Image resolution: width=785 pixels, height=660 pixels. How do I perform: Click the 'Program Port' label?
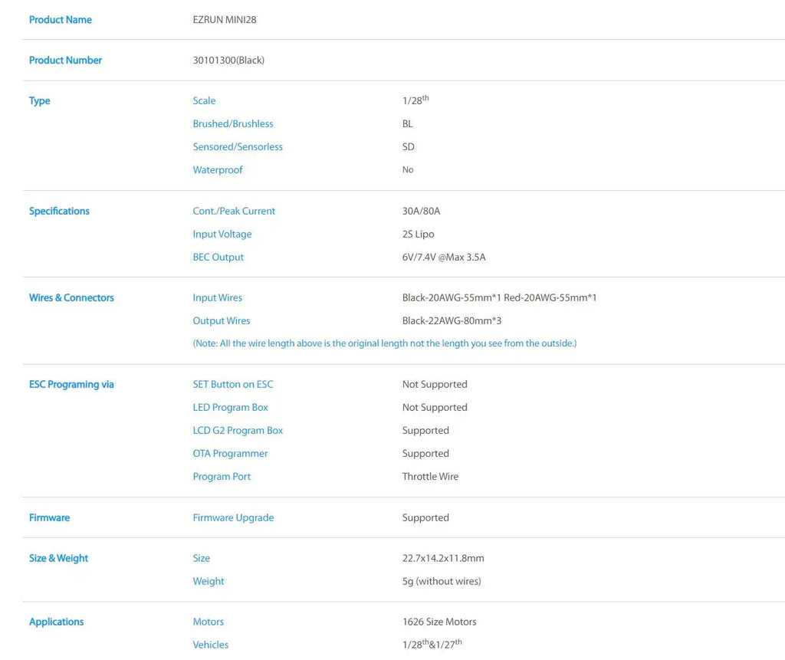point(222,477)
